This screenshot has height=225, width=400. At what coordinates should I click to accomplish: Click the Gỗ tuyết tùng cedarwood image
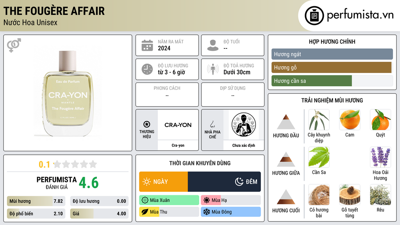(350, 195)
